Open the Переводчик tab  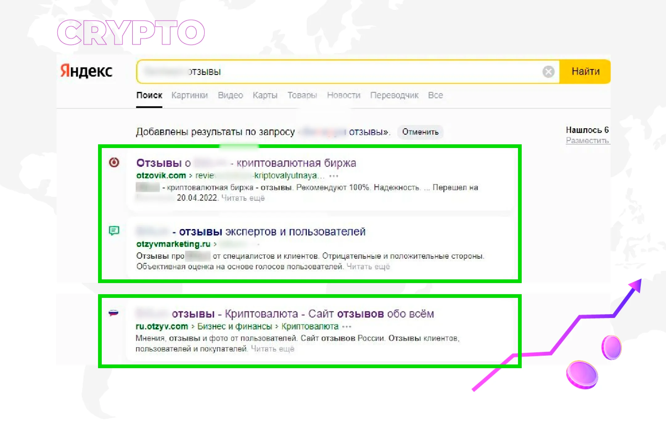pos(394,95)
